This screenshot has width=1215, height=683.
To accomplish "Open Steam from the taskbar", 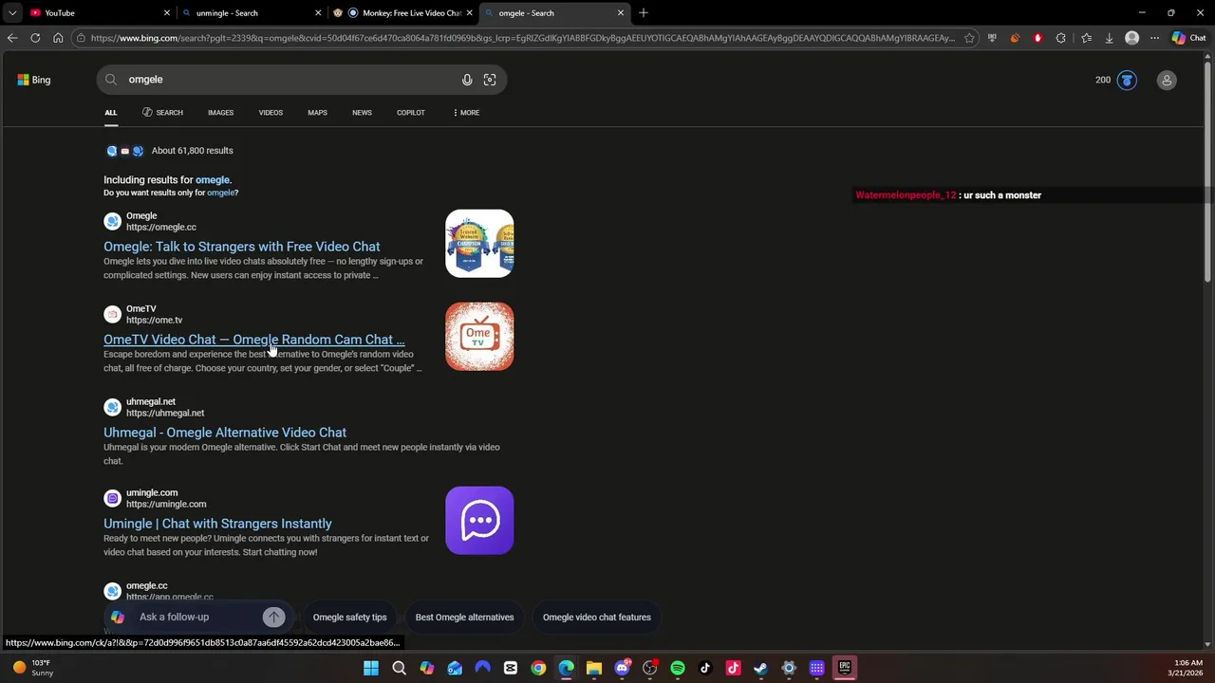I will pos(760,668).
